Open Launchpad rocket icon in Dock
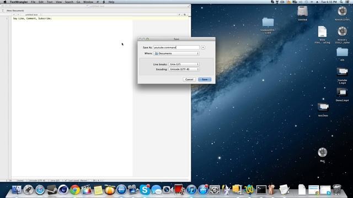 click(x=28, y=190)
